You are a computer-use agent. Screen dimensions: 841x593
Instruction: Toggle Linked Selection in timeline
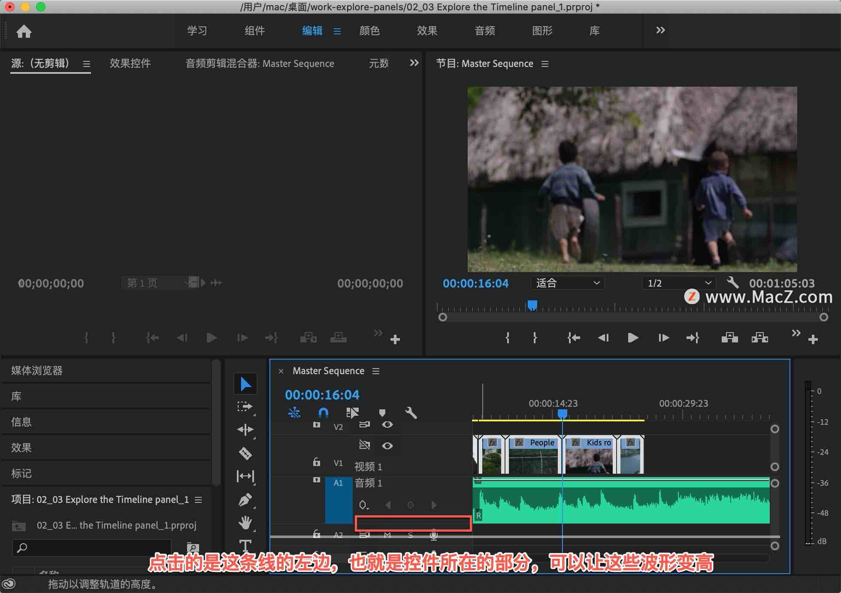click(x=352, y=413)
